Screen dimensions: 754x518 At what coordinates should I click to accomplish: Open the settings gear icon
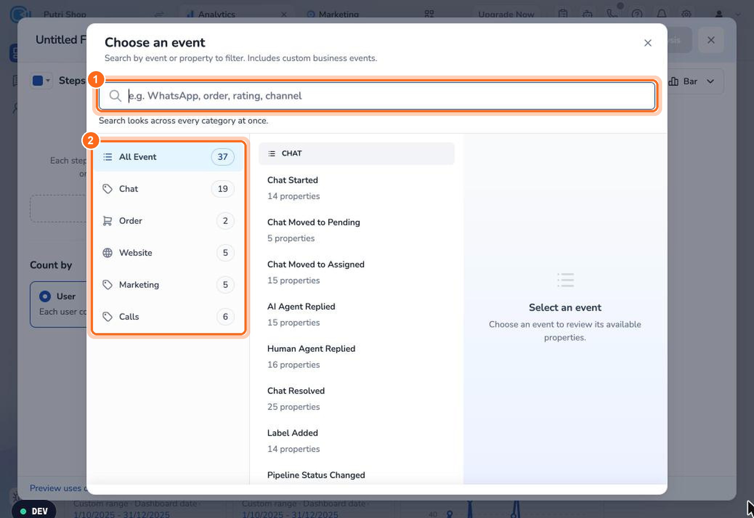click(686, 14)
